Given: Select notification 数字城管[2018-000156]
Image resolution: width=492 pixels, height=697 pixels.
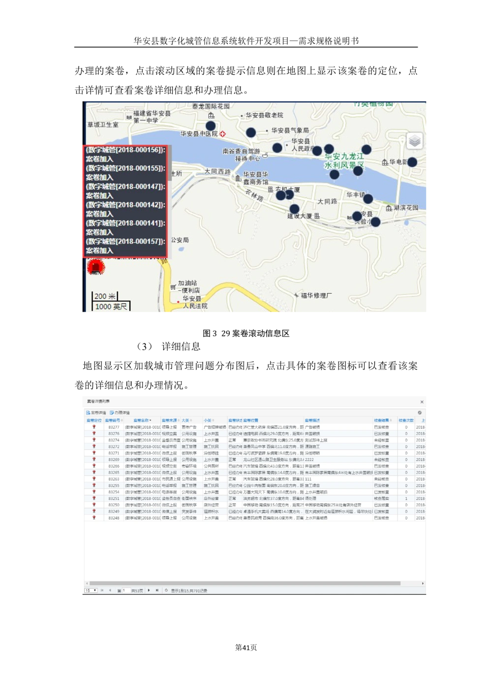Looking at the screenshot, I should [x=125, y=150].
